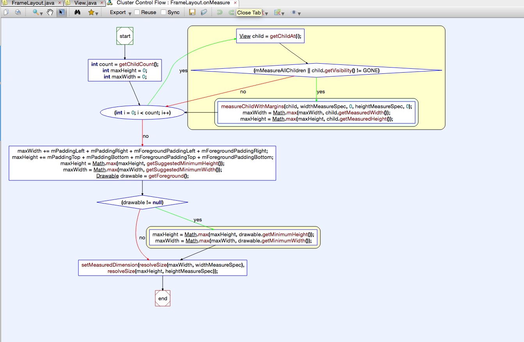This screenshot has width=524, height=342.
Task: Select the getChildCount declarations node
Action: point(125,70)
